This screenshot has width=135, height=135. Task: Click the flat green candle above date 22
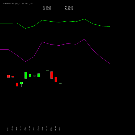click(47, 70)
